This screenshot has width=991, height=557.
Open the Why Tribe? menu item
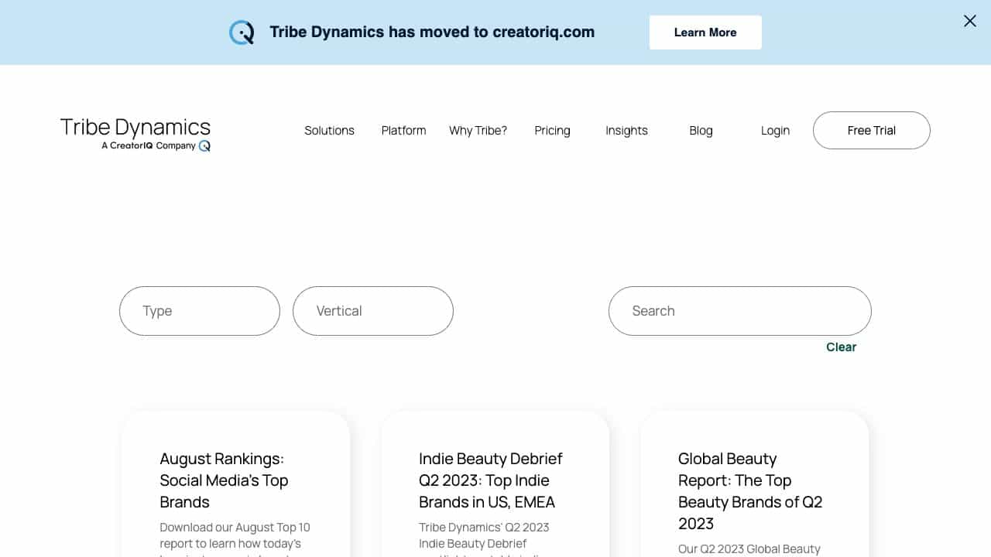tap(478, 131)
